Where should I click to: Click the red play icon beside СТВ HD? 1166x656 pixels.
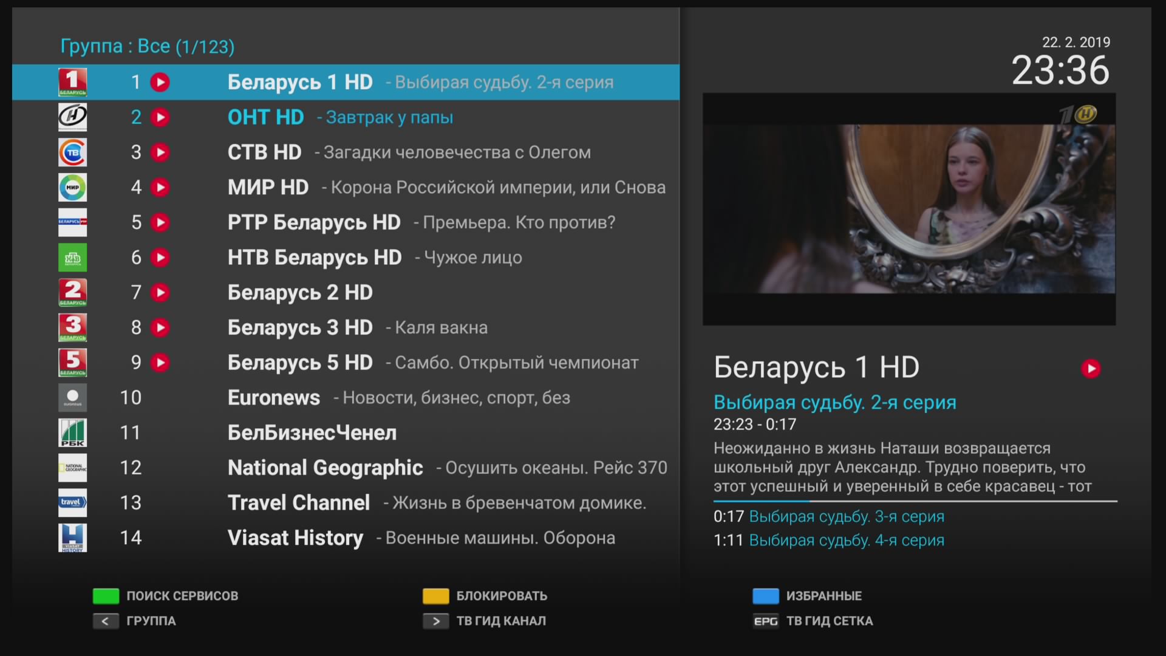pos(160,152)
